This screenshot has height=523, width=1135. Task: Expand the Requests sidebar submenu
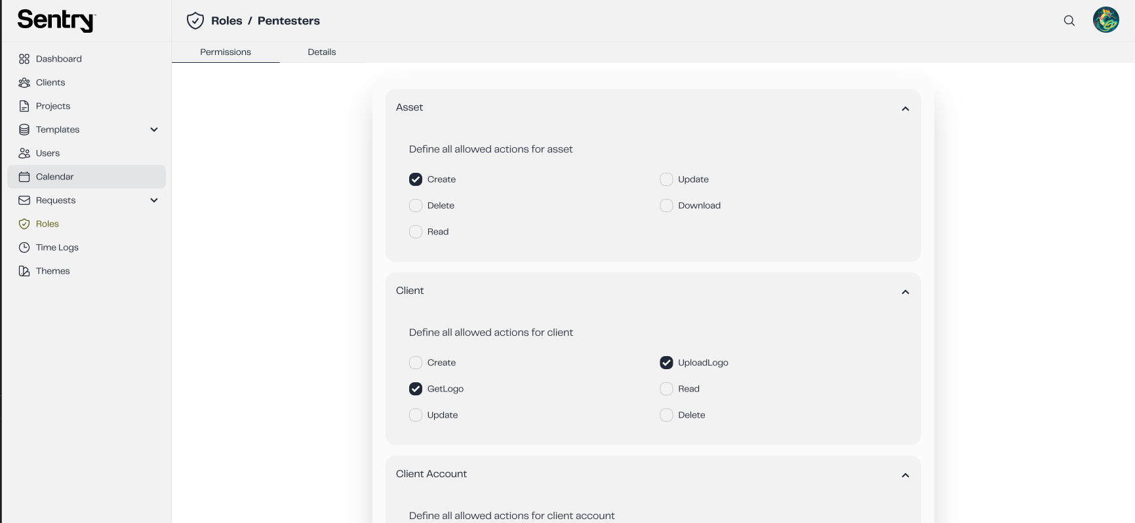pos(154,200)
